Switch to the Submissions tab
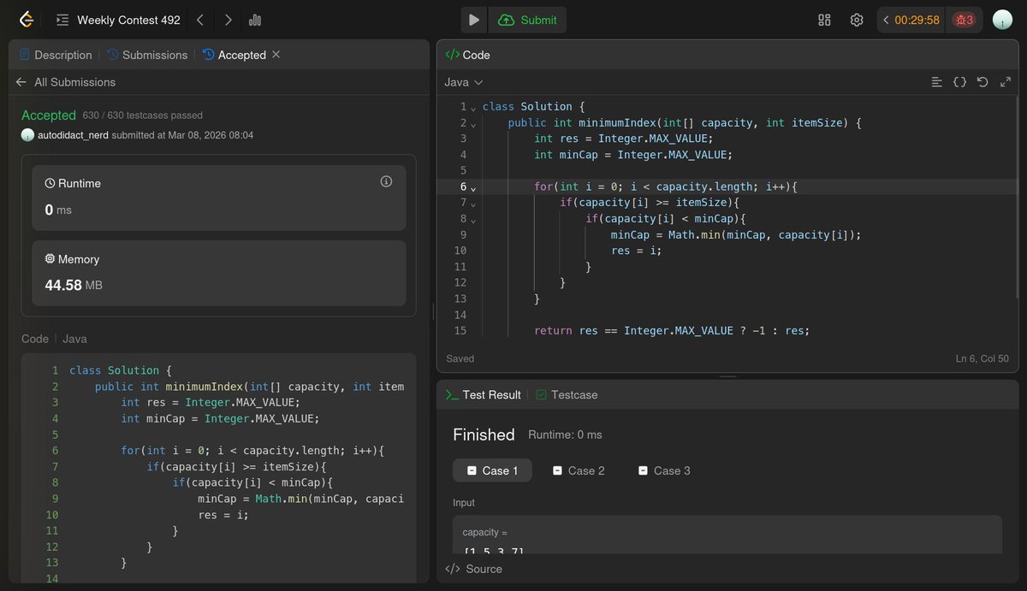The width and height of the screenshot is (1027, 591). click(147, 55)
